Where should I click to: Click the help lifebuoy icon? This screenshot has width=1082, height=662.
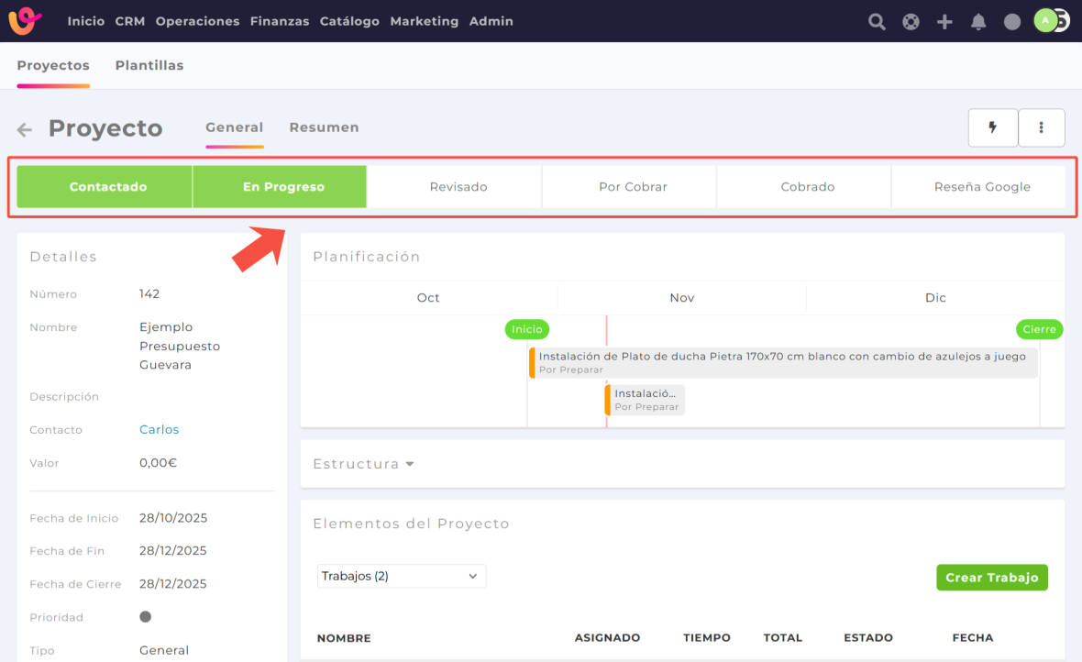[911, 22]
